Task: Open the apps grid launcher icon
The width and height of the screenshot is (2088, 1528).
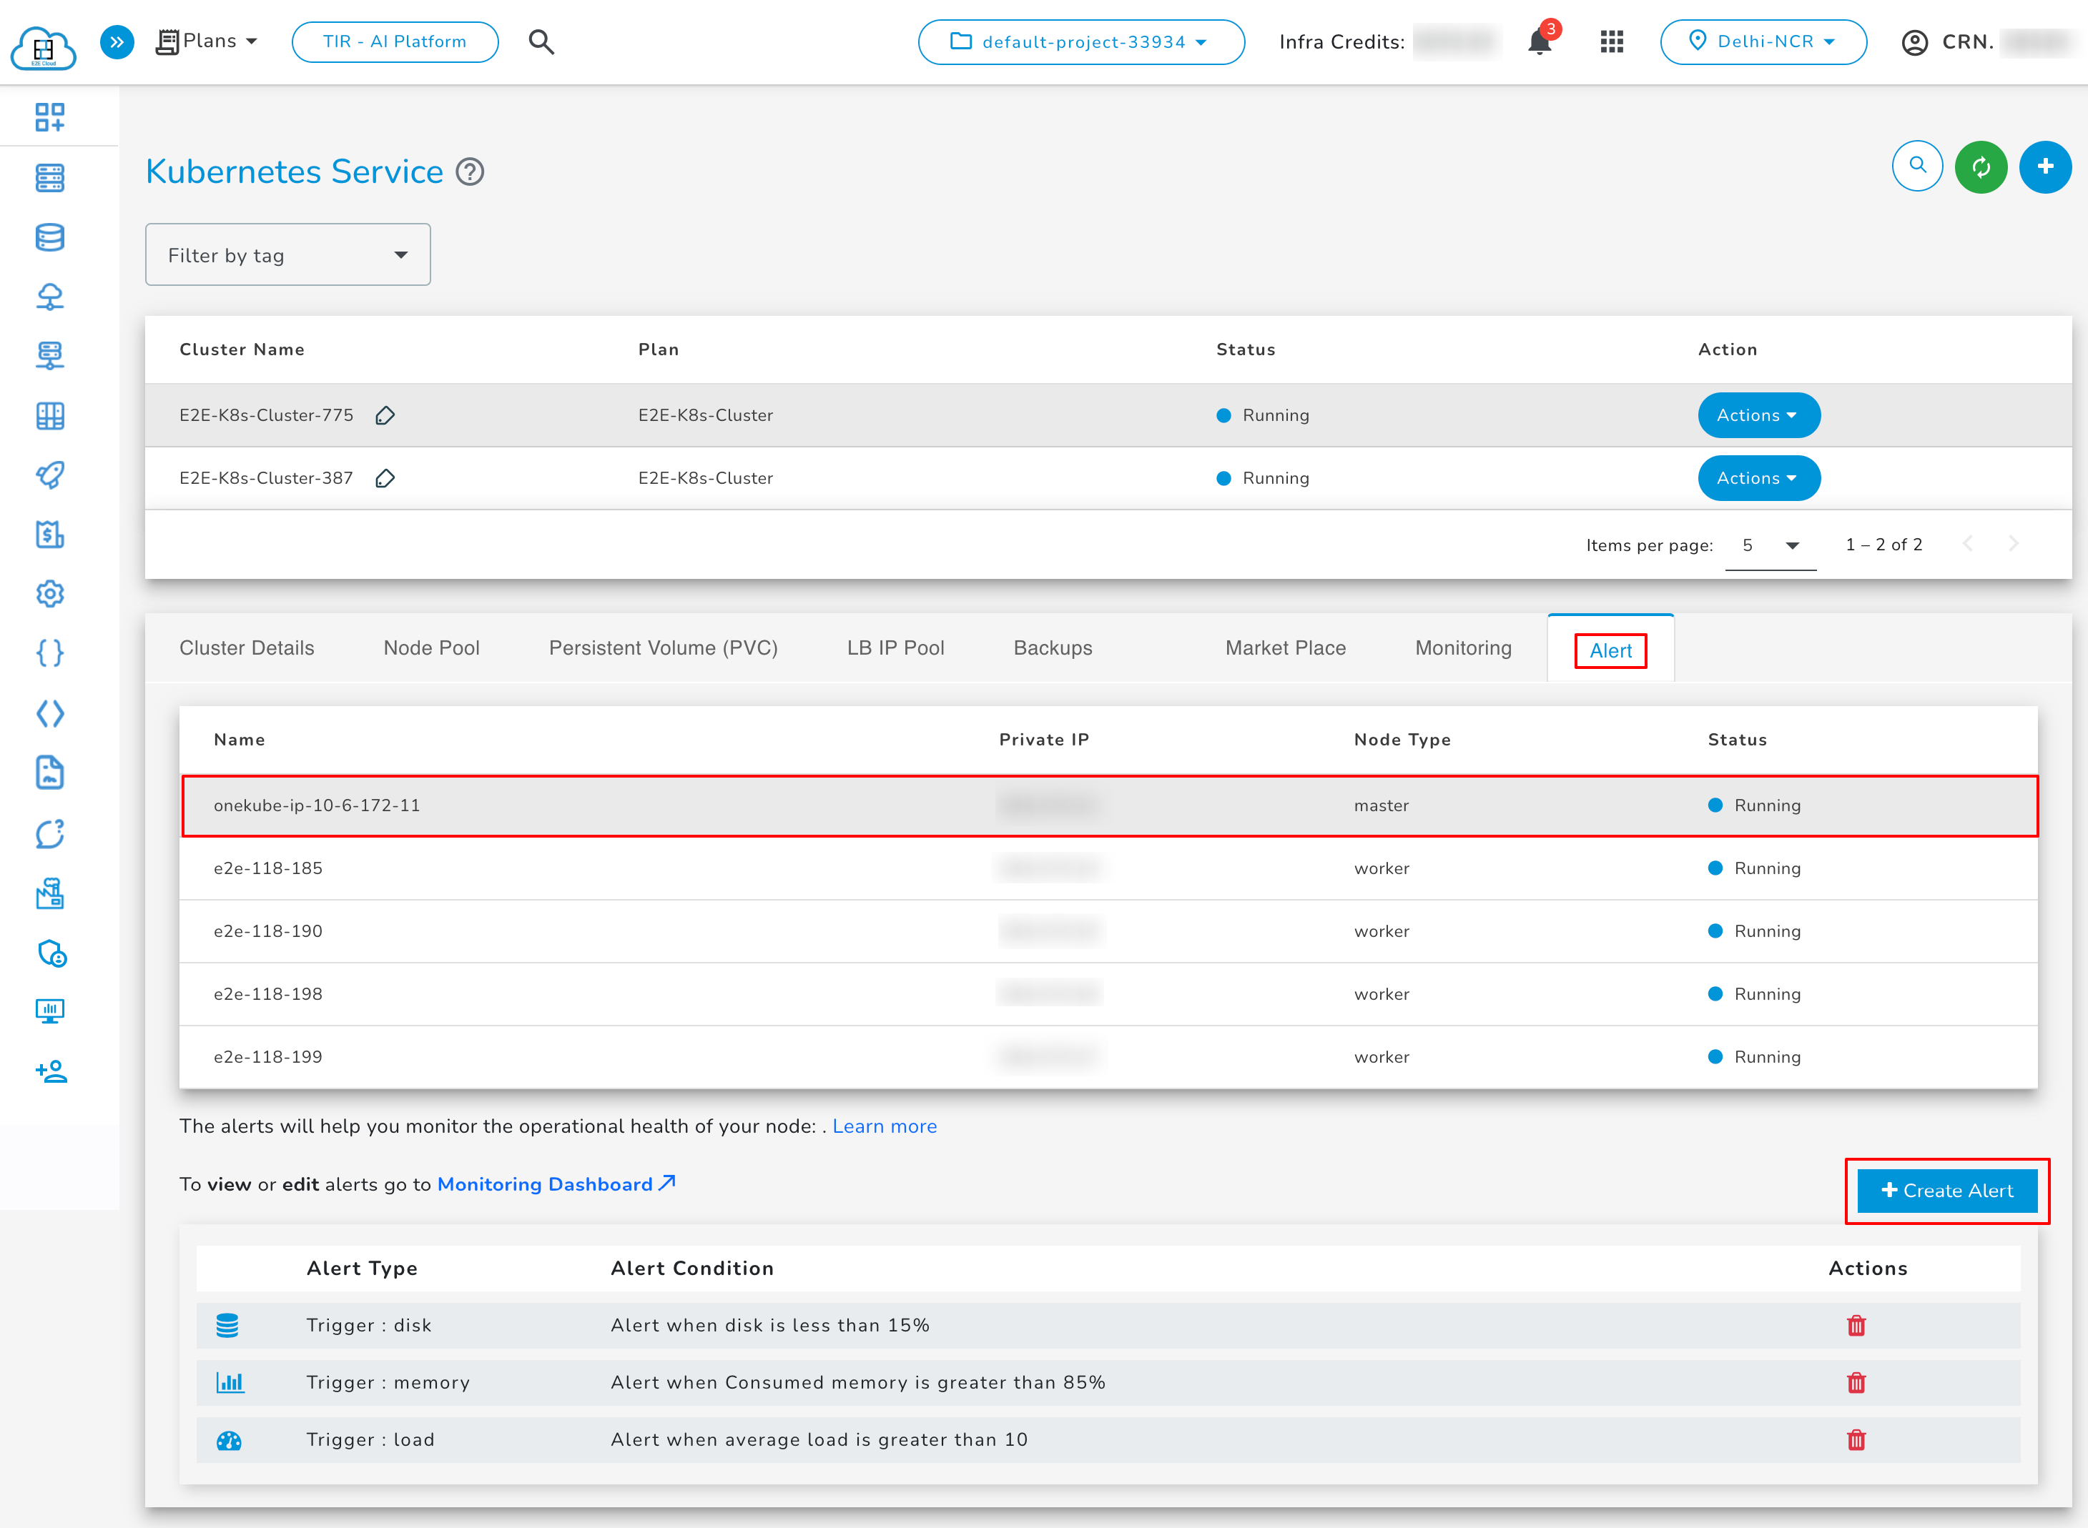Action: coord(1612,41)
